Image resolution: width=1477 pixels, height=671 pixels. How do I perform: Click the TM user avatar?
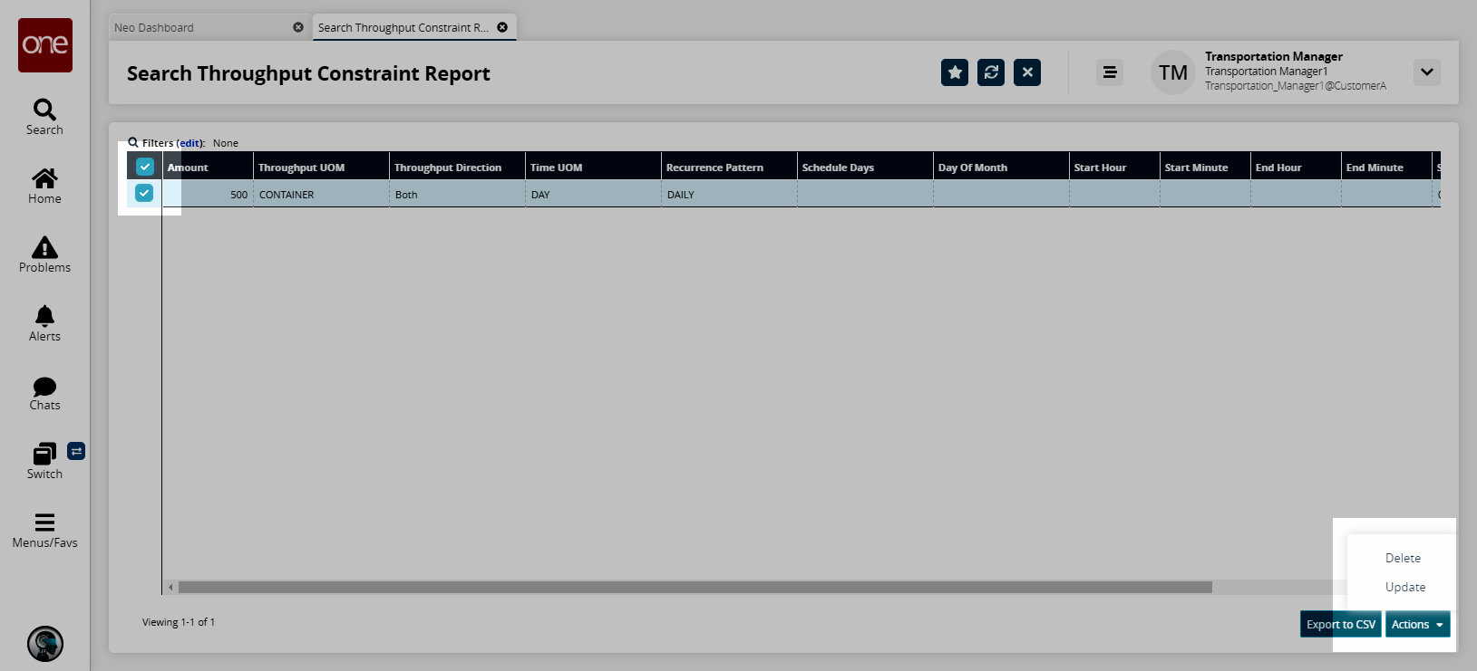(x=1173, y=72)
